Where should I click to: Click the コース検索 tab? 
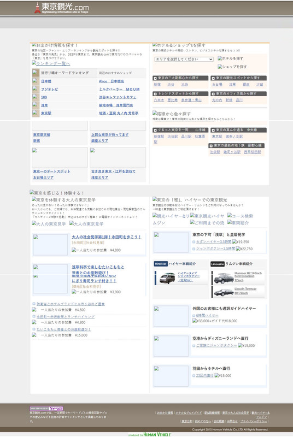coord(240,216)
